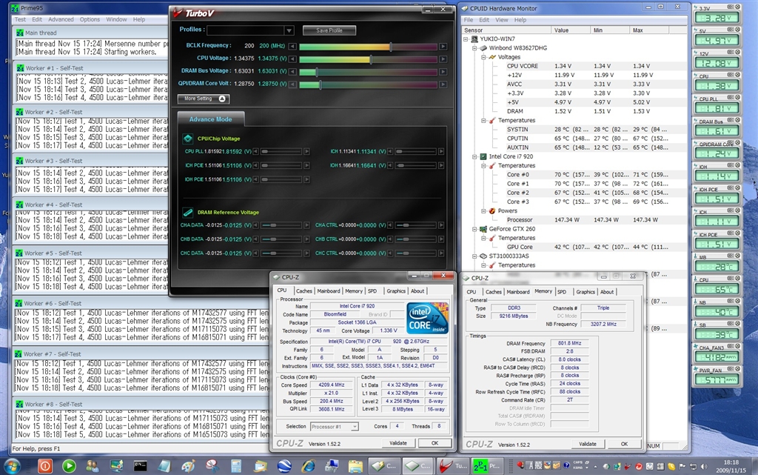Select the Advance Mode tab in TurboV
The width and height of the screenshot is (758, 475).
pos(211,119)
